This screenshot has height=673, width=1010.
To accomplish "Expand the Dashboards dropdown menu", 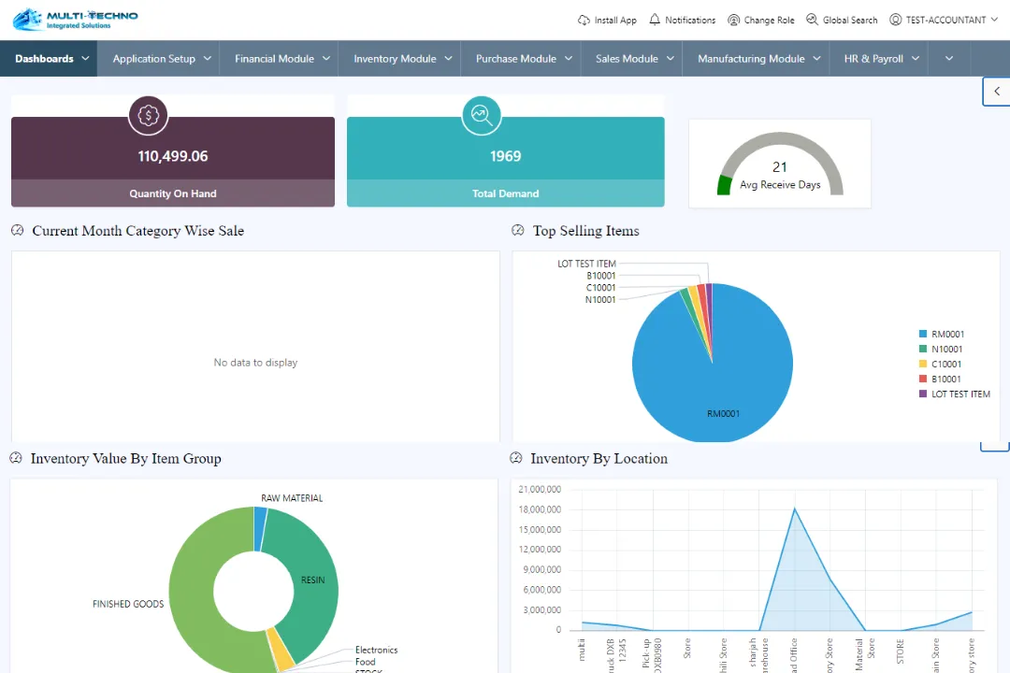I will coord(53,58).
